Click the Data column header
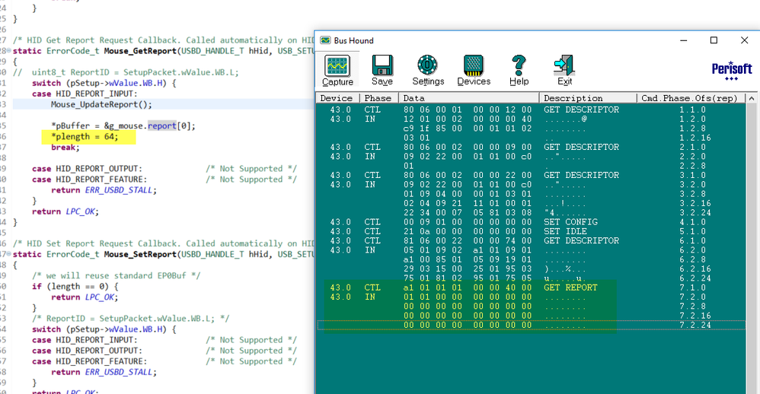Image resolution: width=760 pixels, height=394 pixels. pyautogui.click(x=468, y=98)
